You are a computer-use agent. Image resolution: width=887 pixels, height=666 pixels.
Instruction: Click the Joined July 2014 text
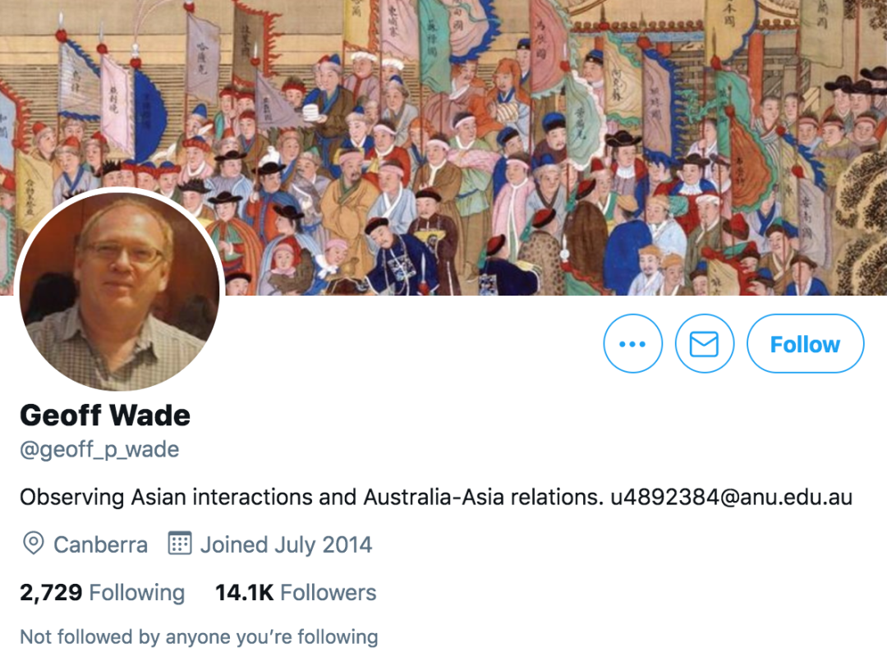coord(287,545)
